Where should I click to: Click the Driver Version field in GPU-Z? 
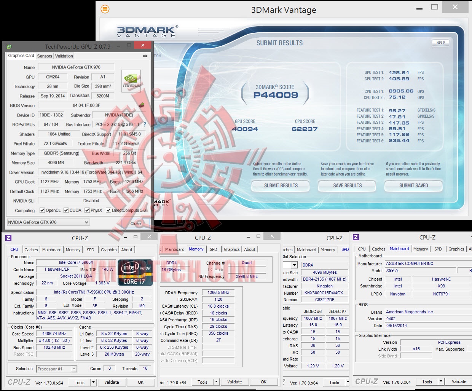click(92, 172)
